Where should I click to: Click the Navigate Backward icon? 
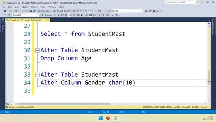point(5,11)
